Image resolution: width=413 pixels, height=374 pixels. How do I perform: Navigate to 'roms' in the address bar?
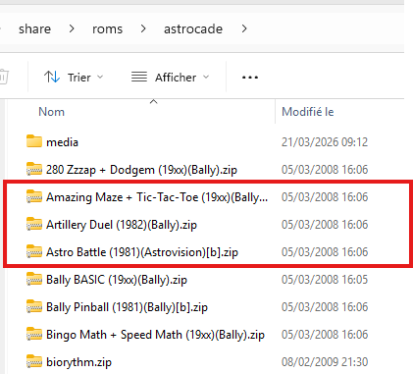coord(107,29)
